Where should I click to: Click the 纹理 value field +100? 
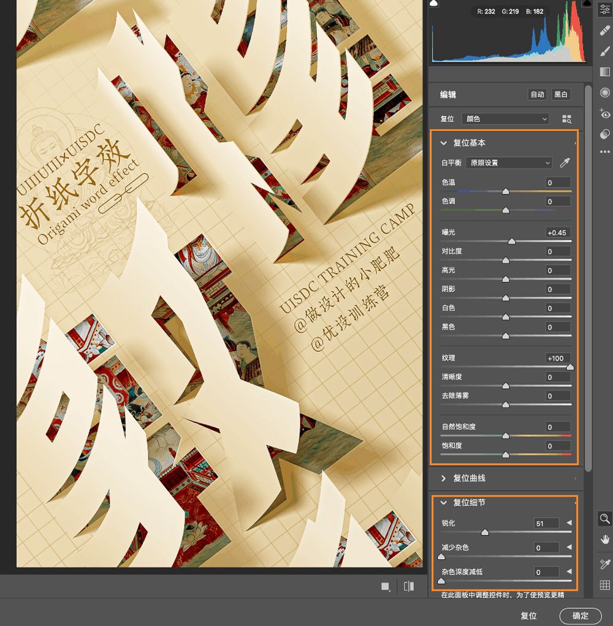pos(558,358)
